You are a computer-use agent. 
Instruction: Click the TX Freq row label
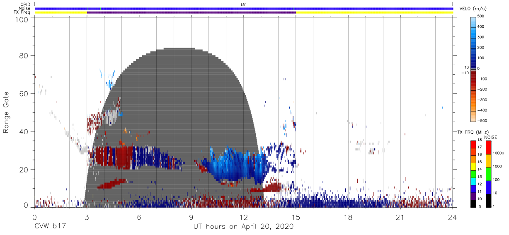pyautogui.click(x=22, y=12)
